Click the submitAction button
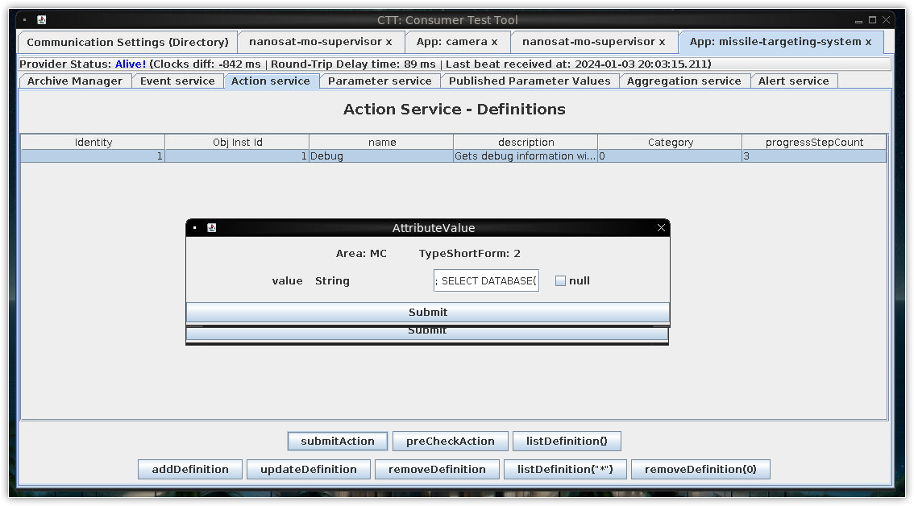Viewport: 914px width, 506px height. [x=338, y=442]
